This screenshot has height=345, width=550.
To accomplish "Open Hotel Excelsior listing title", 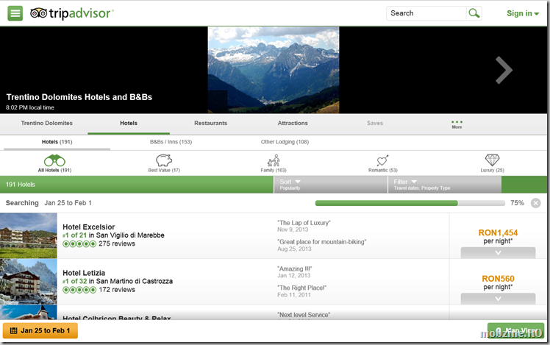I will (89, 227).
